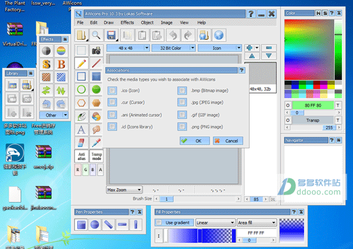Check the .bmp (Bitmap image) box

pyautogui.click(x=182, y=91)
